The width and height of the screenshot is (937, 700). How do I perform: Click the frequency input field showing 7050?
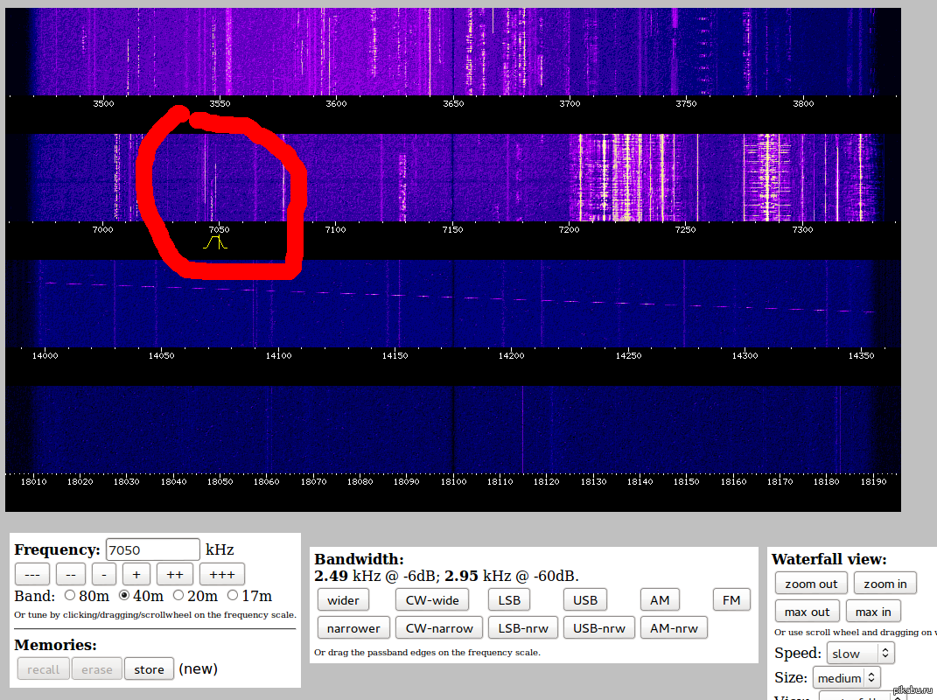click(152, 549)
